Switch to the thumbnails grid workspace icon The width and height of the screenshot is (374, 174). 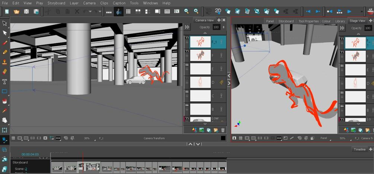pos(128,12)
